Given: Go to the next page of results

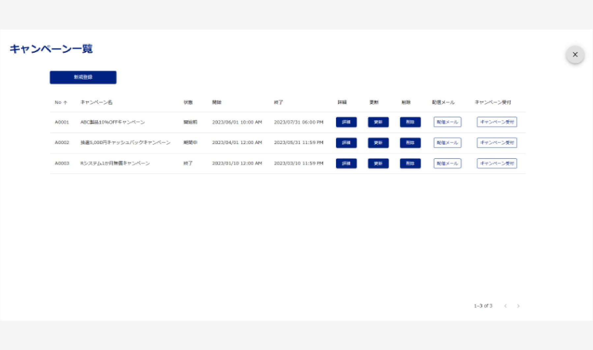Looking at the screenshot, I should click(518, 306).
